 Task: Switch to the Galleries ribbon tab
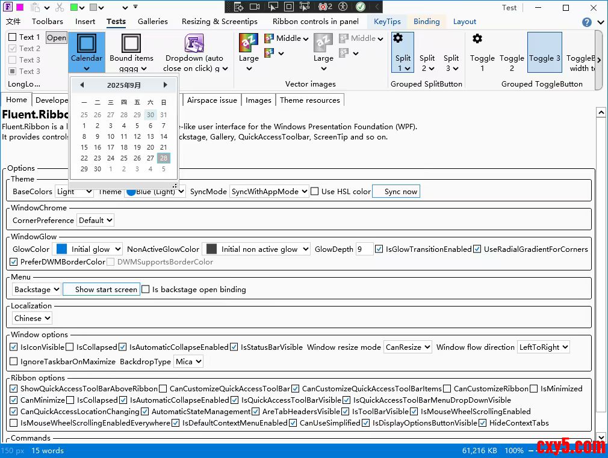(x=153, y=22)
